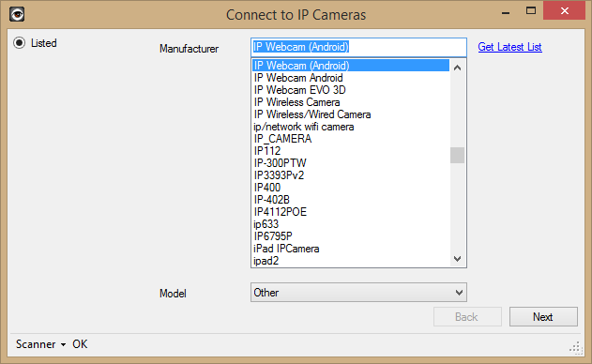Open the Model dropdown showing Other
The image size is (592, 364).
(x=358, y=293)
